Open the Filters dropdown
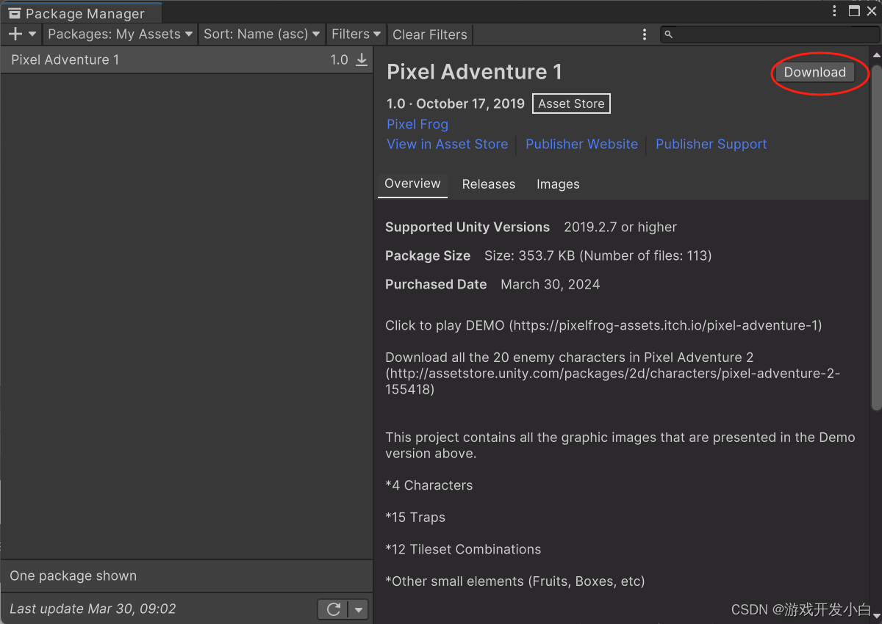This screenshot has width=882, height=624. (356, 34)
